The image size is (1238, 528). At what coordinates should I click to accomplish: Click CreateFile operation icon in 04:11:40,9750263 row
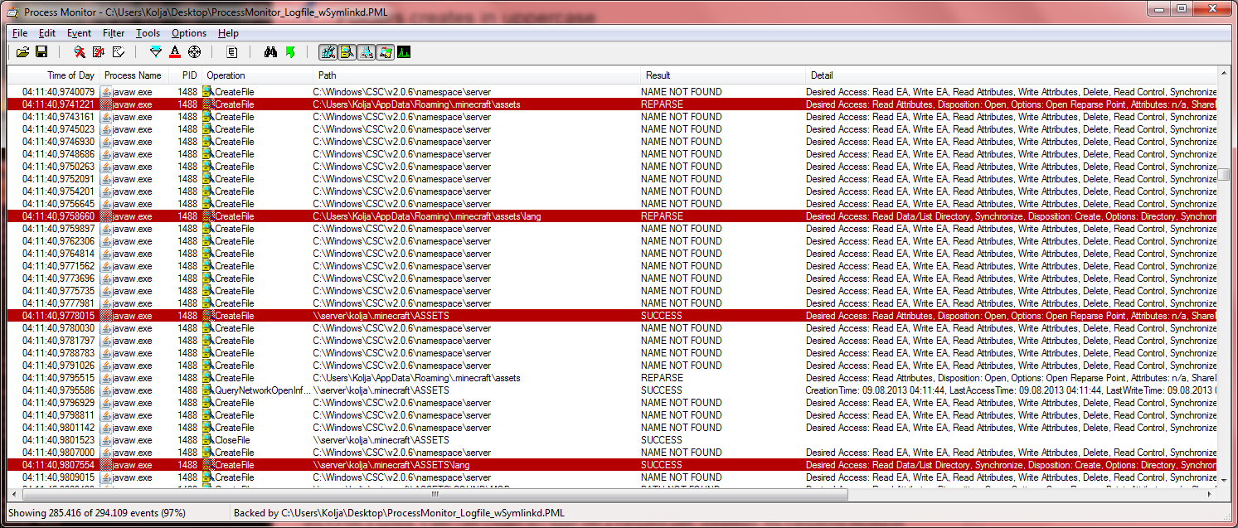tap(208, 167)
